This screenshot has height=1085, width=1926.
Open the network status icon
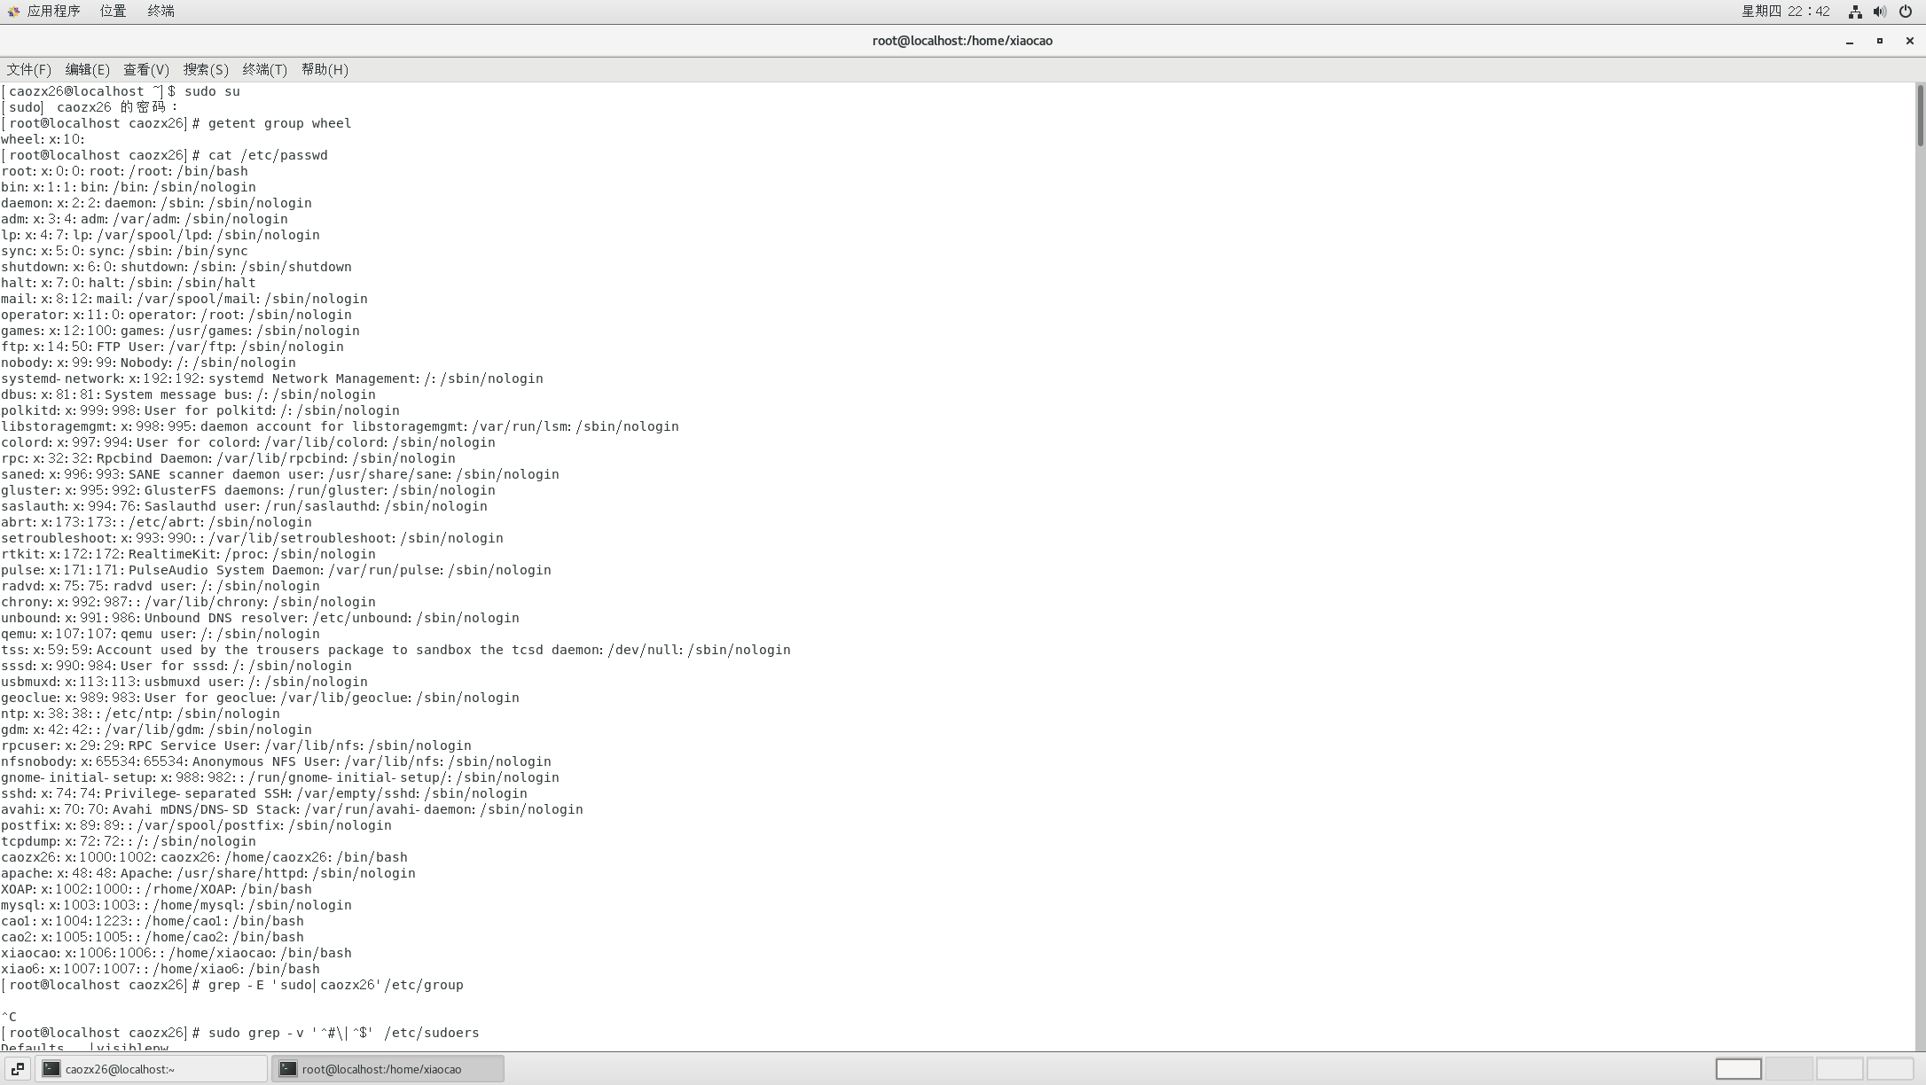click(1854, 12)
